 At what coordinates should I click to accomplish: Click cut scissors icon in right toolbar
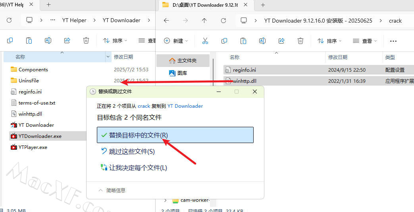tap(205, 41)
